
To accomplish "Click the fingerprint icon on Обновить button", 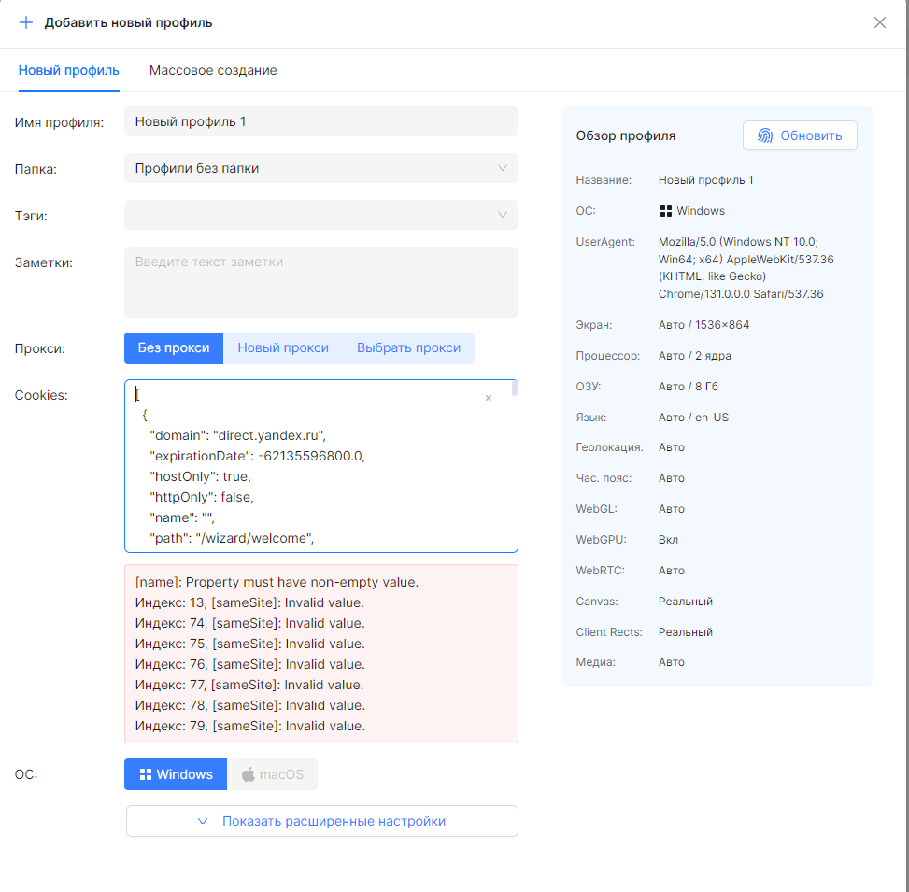I will tap(765, 135).
